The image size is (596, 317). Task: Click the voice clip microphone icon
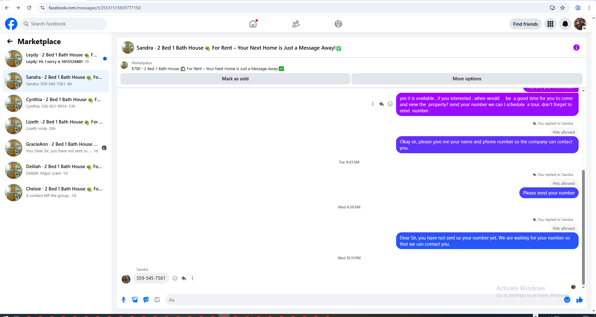click(x=124, y=300)
